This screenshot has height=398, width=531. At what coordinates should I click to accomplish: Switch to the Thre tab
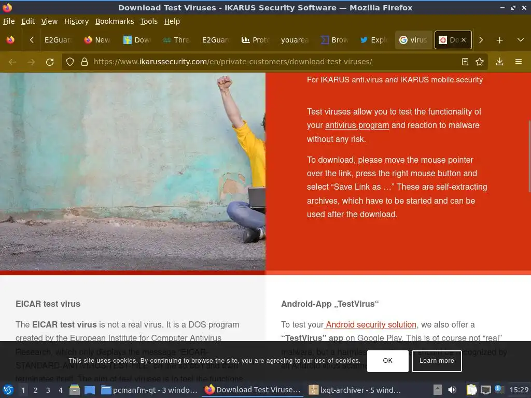[177, 40]
